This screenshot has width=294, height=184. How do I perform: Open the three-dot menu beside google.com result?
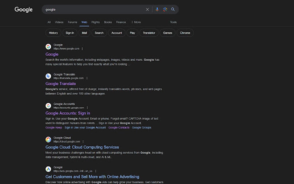click(82, 48)
